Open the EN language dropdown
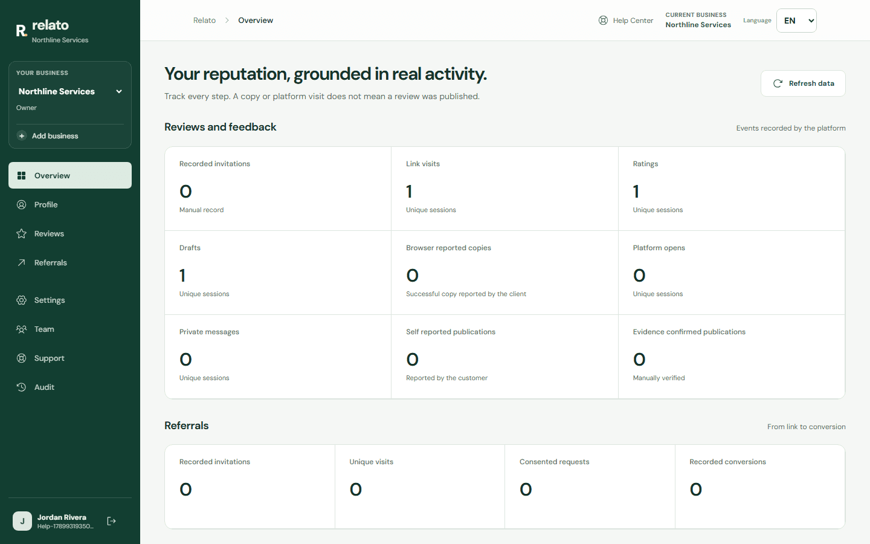This screenshot has height=544, width=870. coord(796,21)
